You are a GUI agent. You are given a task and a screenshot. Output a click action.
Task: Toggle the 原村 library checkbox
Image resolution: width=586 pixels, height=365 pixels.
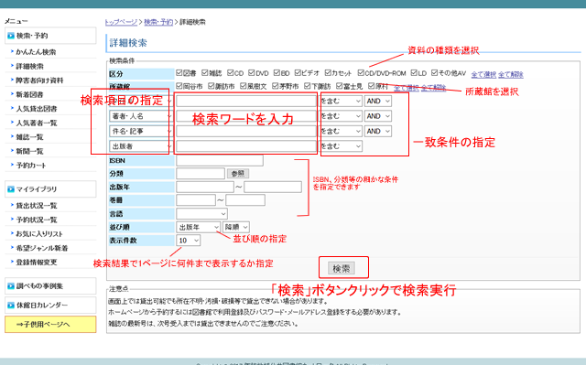(371, 86)
